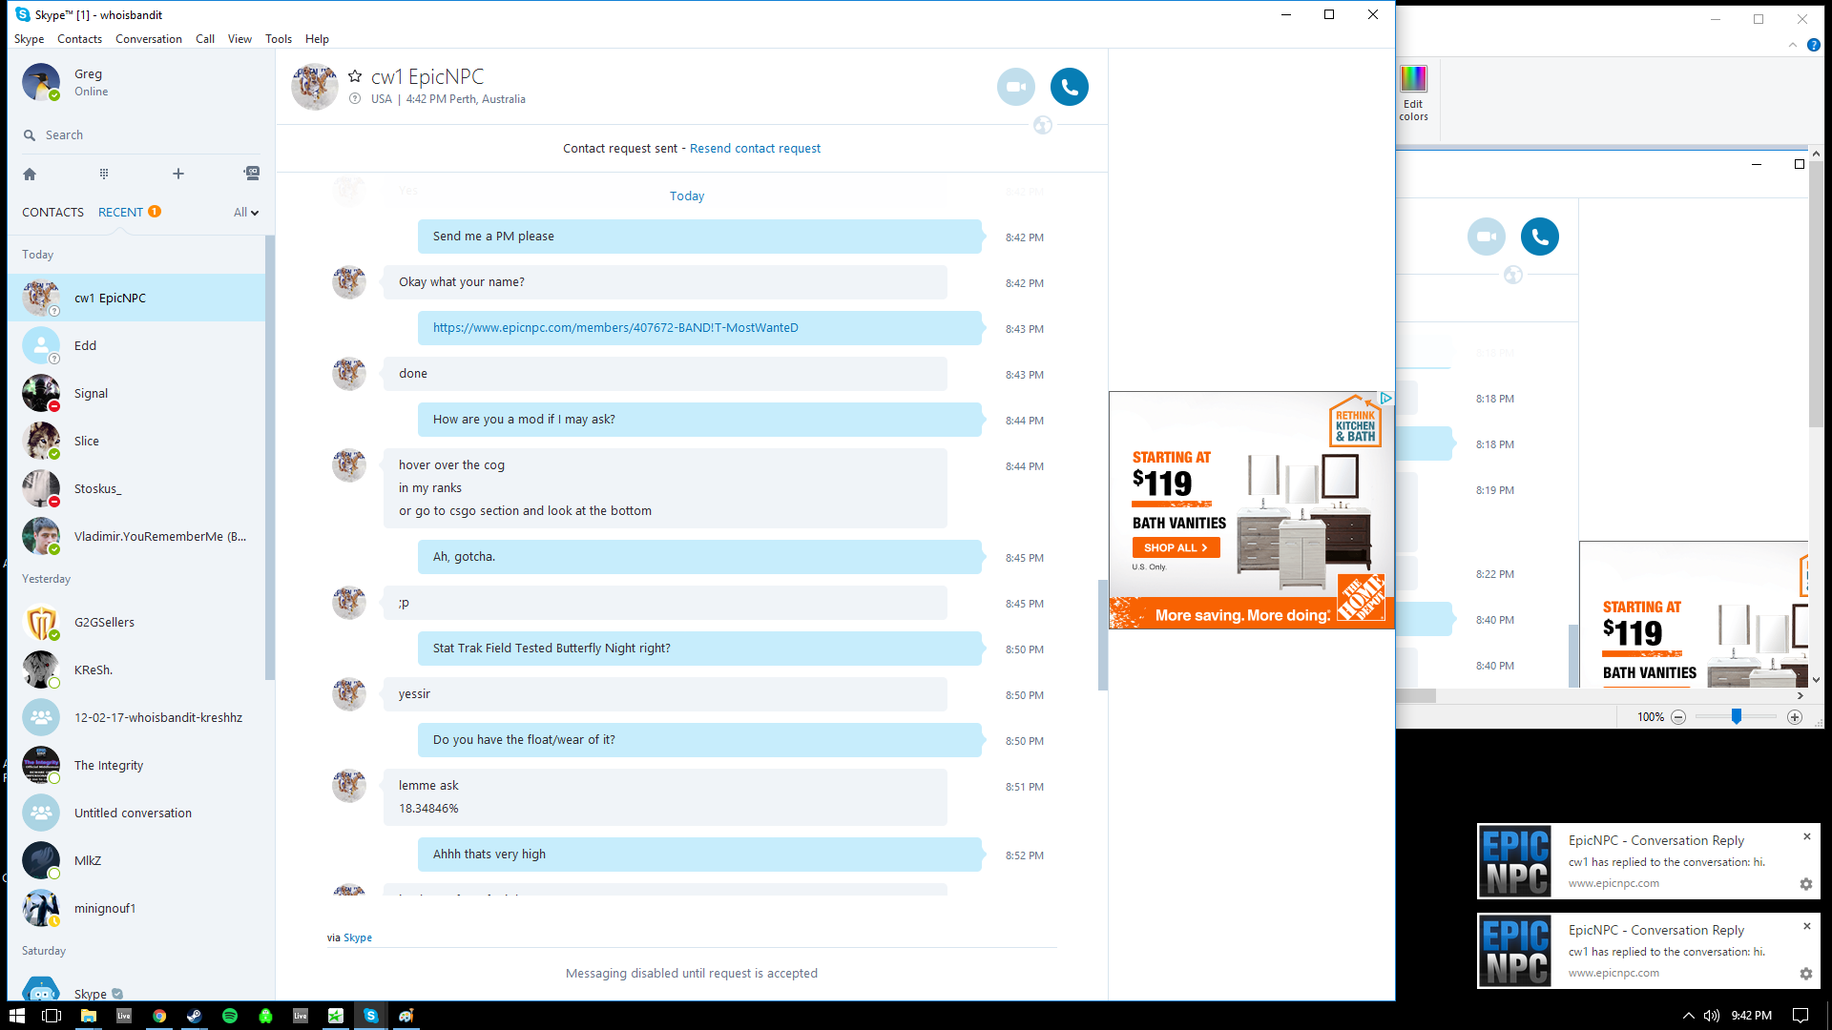
Task: Open The Integrity conversation
Action: click(x=136, y=766)
